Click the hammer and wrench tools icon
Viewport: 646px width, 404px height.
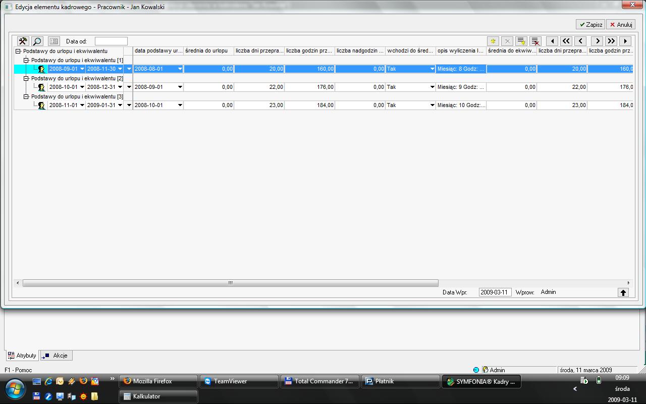tap(23, 41)
